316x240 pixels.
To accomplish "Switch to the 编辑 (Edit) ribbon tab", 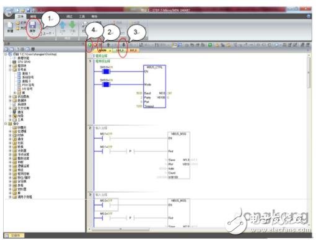I will click(x=33, y=16).
